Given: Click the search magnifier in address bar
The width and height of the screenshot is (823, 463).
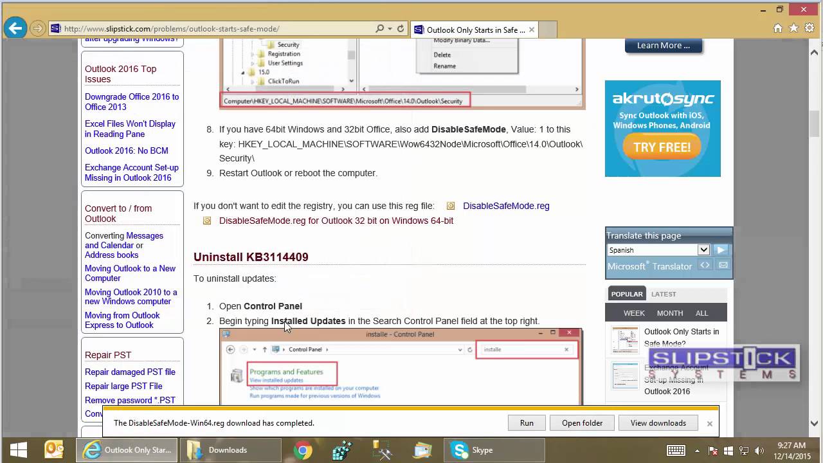Looking at the screenshot, I should [x=379, y=28].
